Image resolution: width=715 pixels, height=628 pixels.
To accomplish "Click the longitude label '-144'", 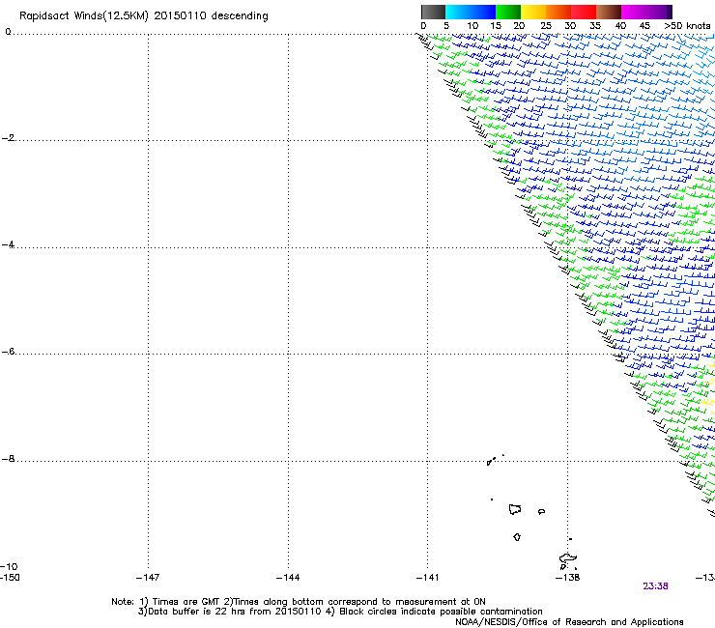I will click(288, 578).
